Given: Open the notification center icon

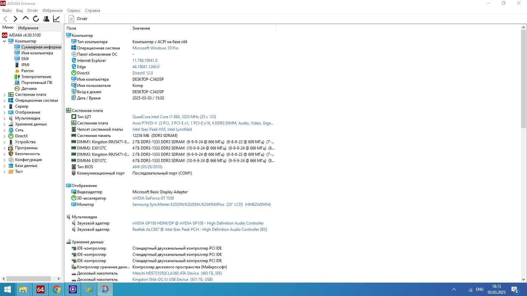Looking at the screenshot, I should pos(515,290).
